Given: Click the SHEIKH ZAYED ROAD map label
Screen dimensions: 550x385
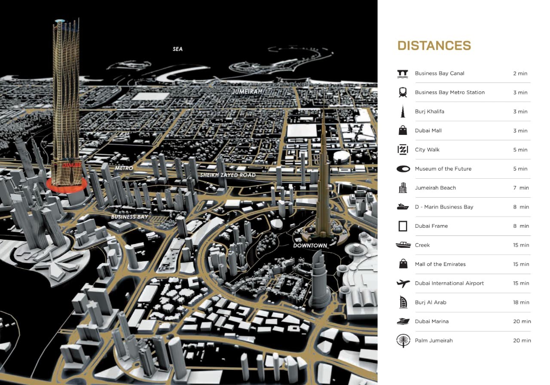Looking at the screenshot, I should [x=228, y=175].
